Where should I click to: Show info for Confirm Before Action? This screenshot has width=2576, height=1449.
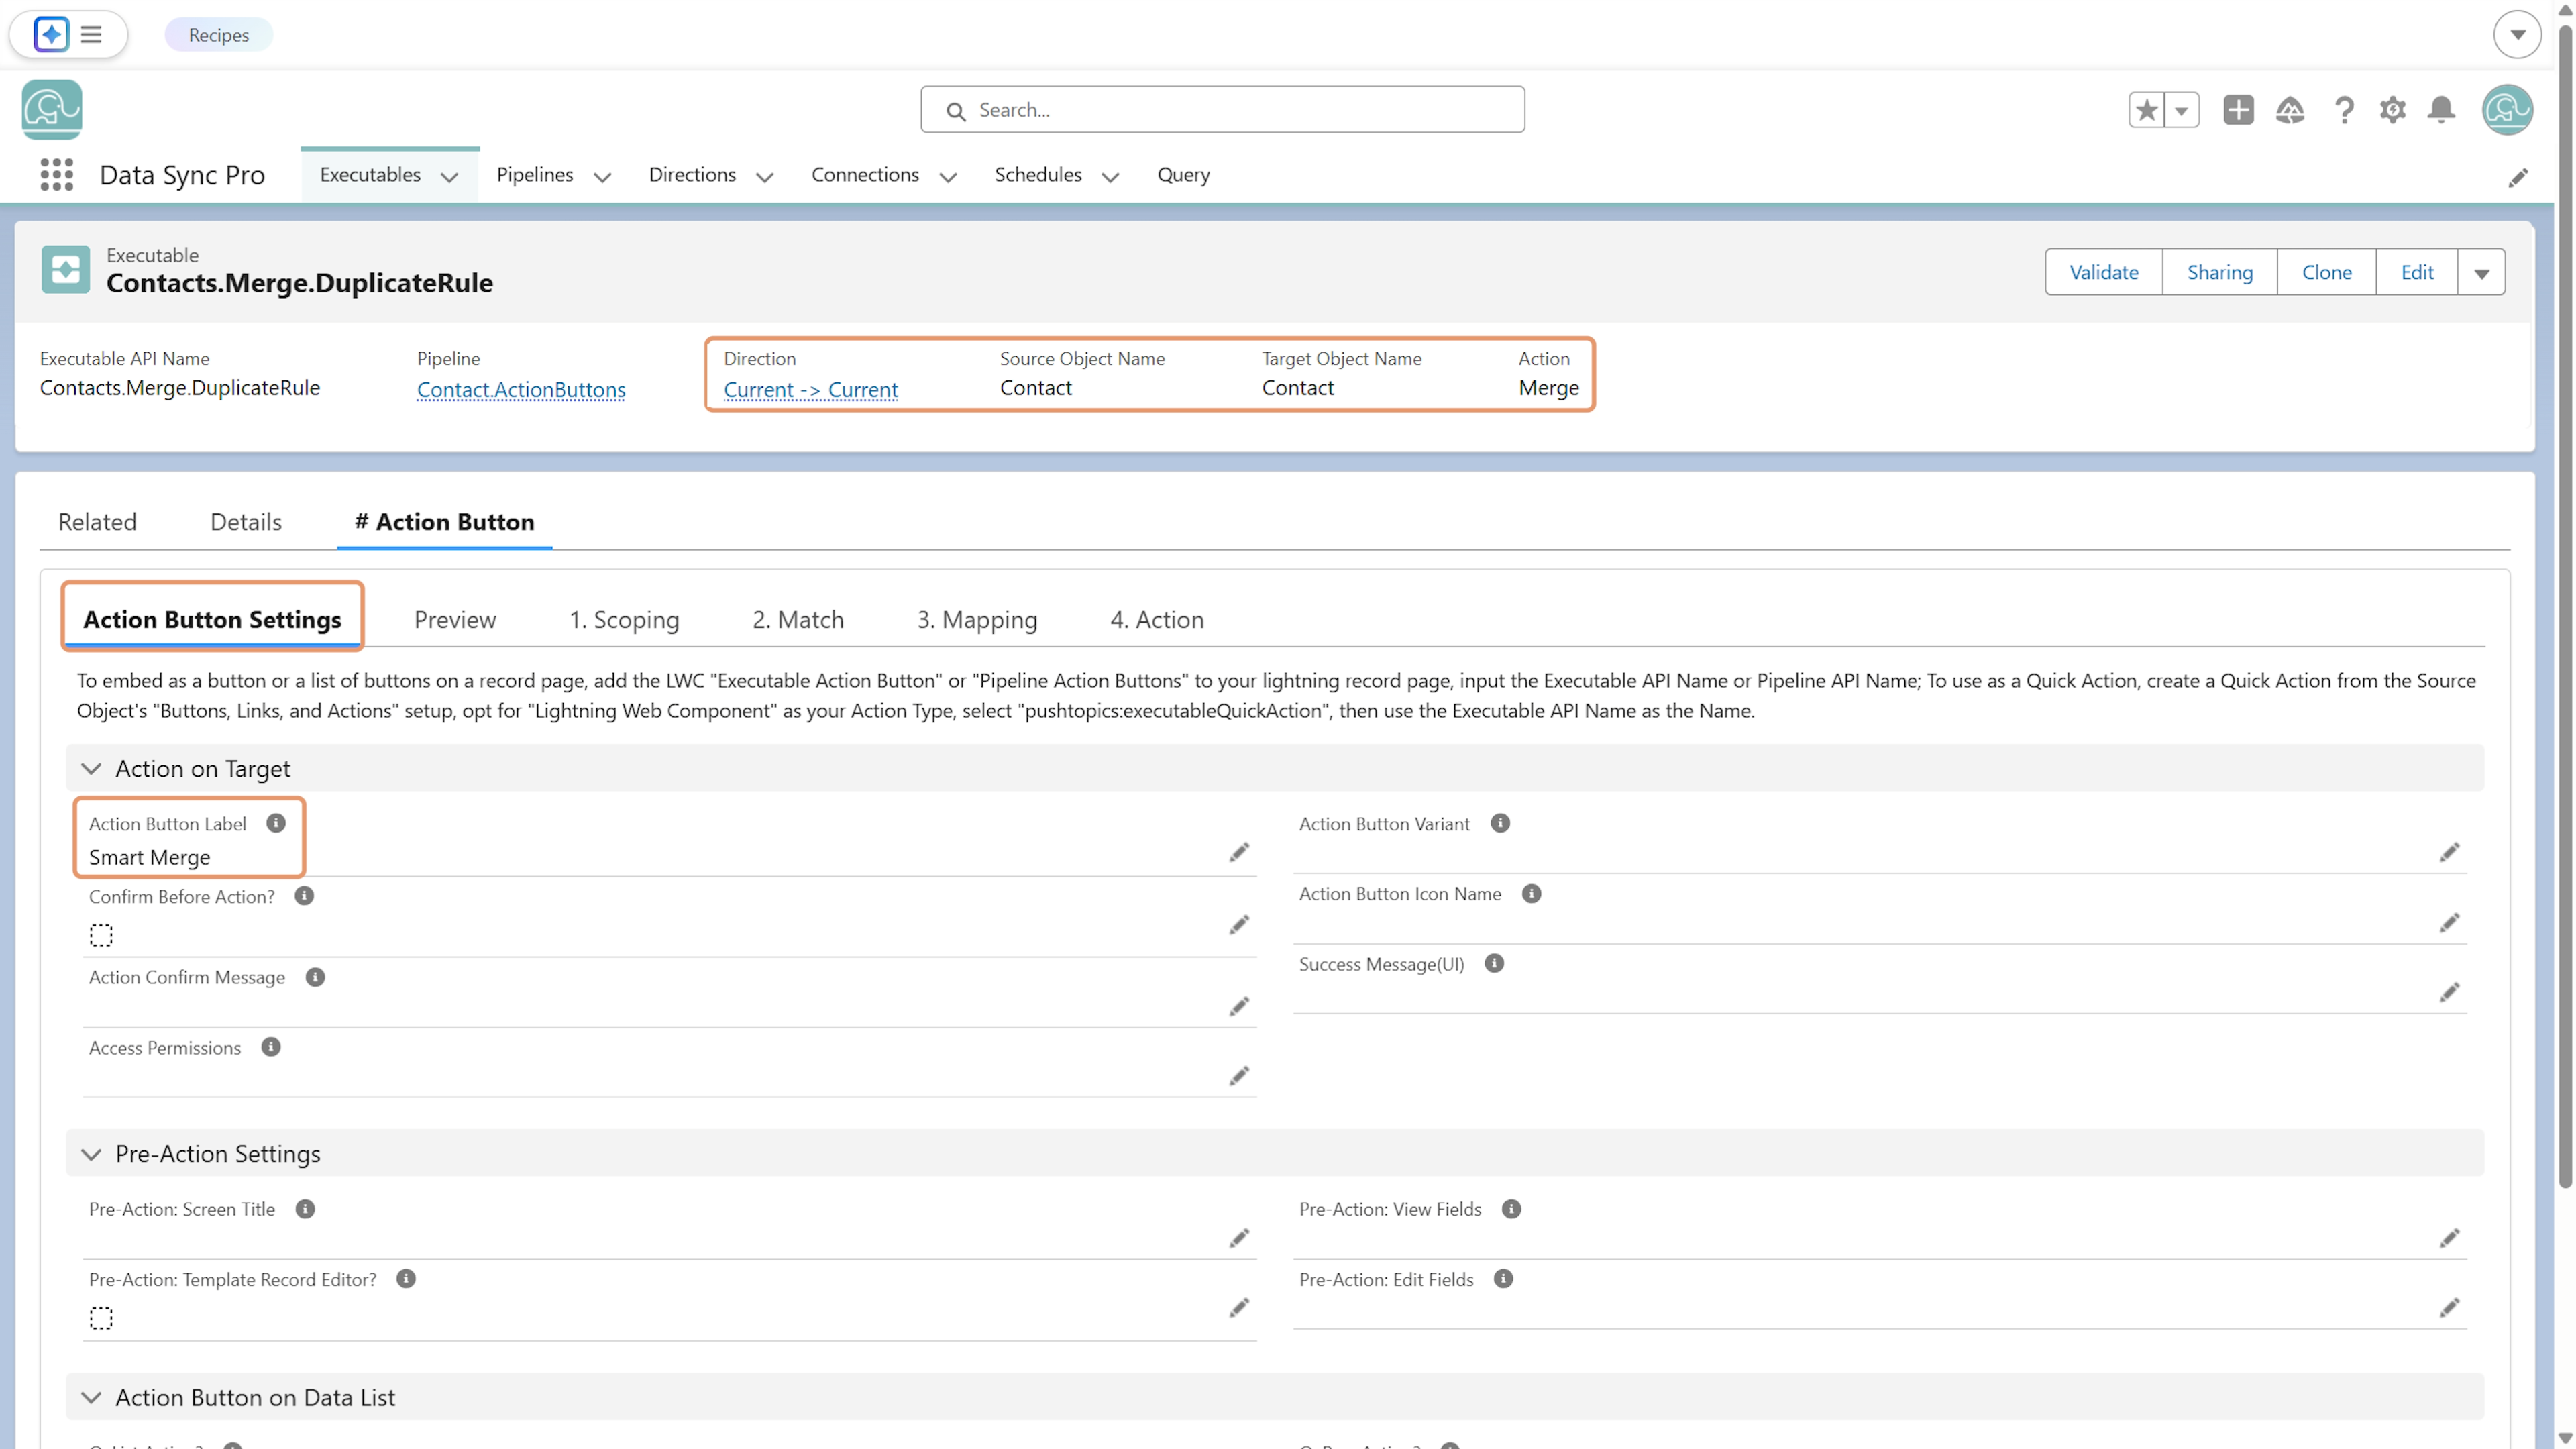pyautogui.click(x=304, y=896)
